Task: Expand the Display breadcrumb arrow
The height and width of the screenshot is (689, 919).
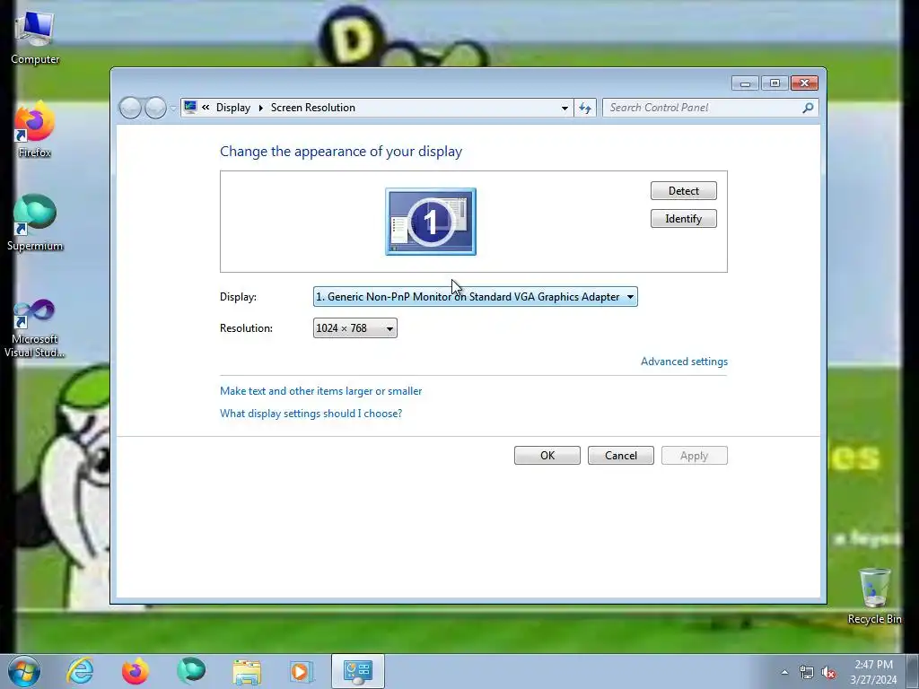Action: point(261,108)
